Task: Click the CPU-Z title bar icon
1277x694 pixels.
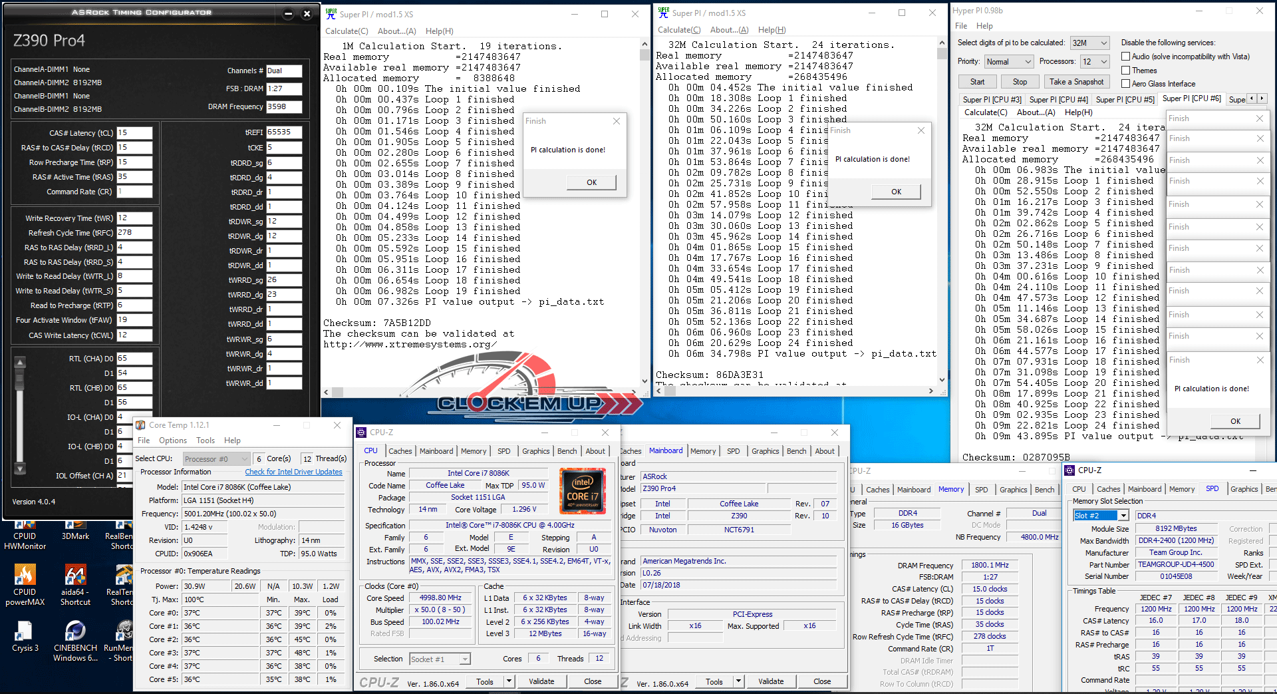Action: click(361, 433)
